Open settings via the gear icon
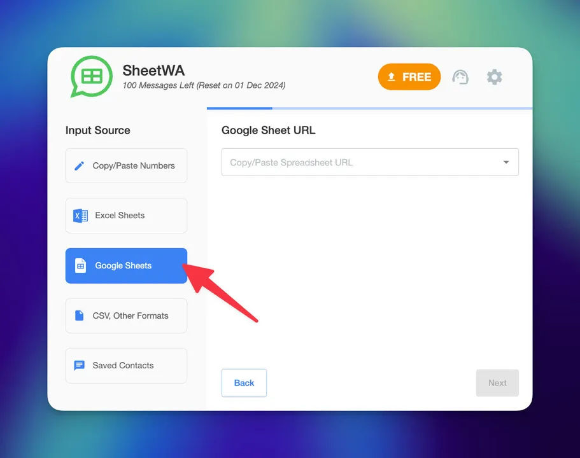The image size is (580, 458). 494,77
